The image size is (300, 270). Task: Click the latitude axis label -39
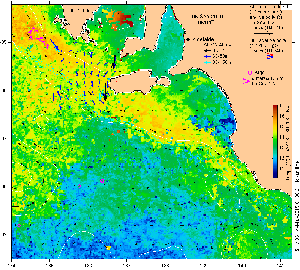point(3,235)
